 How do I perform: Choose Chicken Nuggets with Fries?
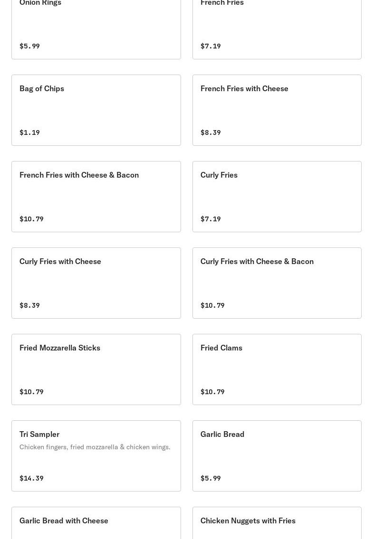[x=277, y=523]
